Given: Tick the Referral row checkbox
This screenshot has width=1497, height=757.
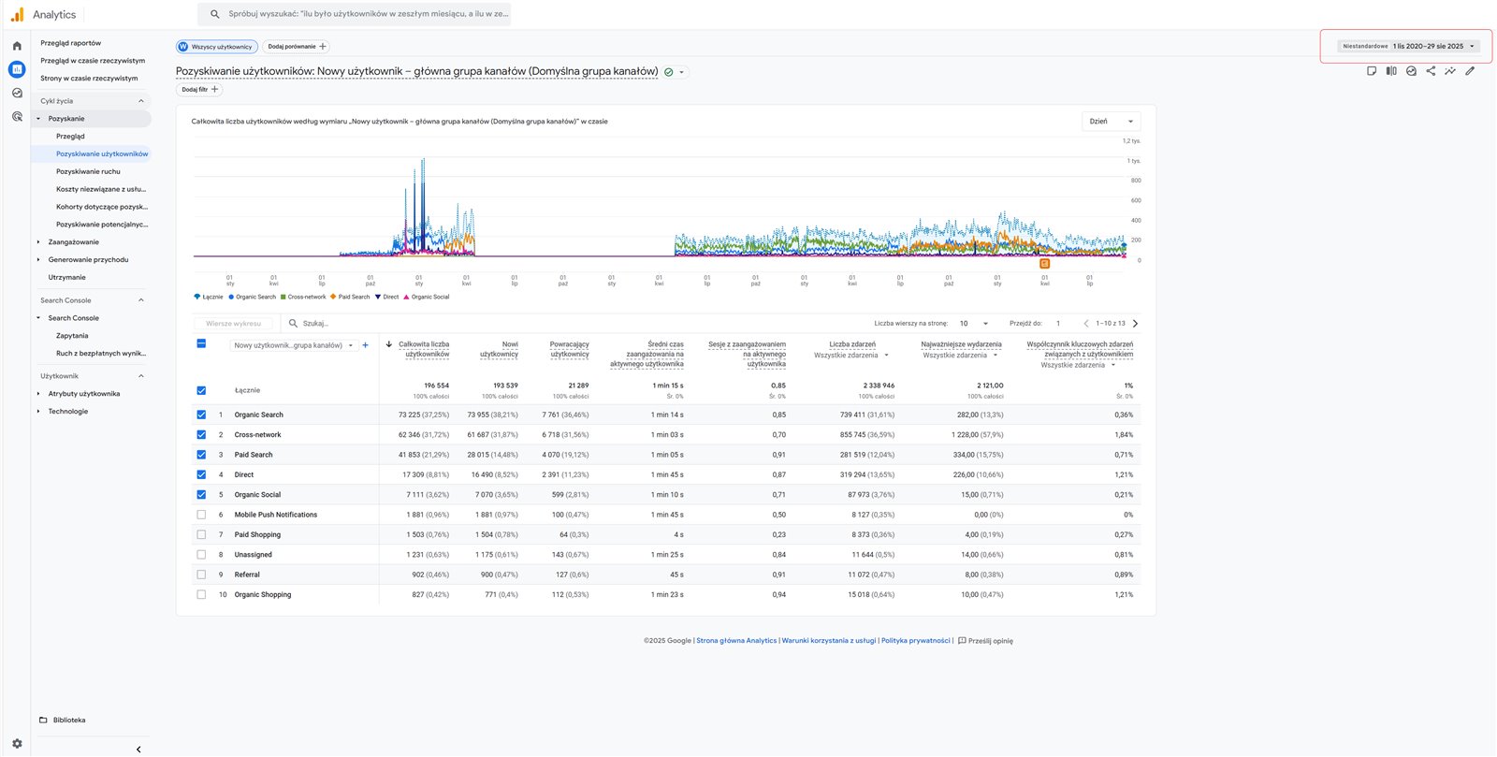Looking at the screenshot, I should coord(201,575).
